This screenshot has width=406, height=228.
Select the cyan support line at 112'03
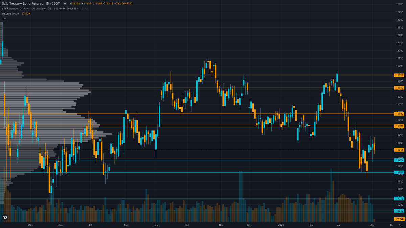point(203,173)
